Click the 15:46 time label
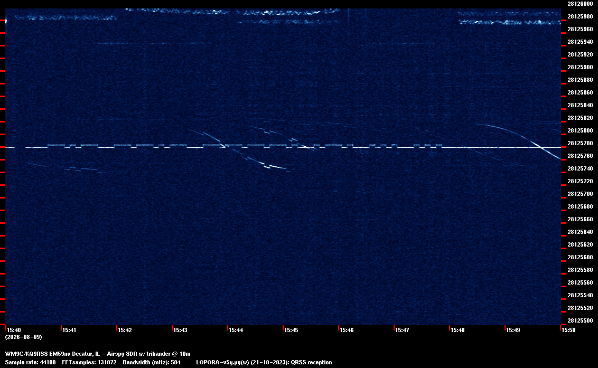Screen dimensions: 598x368 [x=347, y=330]
